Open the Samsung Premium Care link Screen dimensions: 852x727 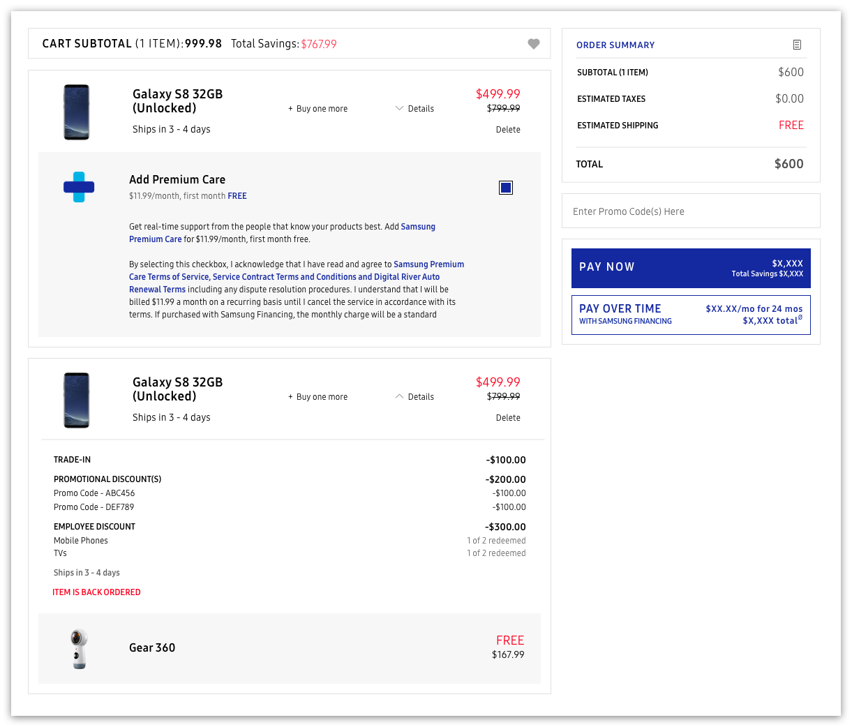pyautogui.click(x=418, y=227)
